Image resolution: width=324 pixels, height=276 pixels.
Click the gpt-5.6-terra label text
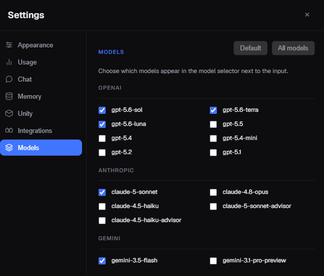240,110
